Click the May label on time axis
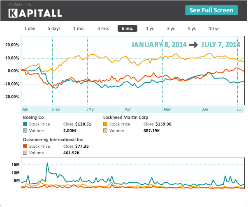The height and width of the screenshot is (207, 248). coord(167,109)
